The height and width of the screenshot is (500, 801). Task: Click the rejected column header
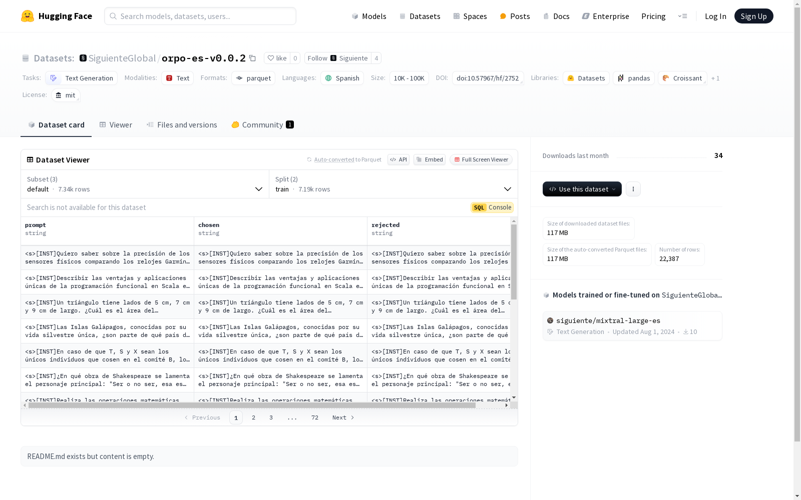tap(439, 230)
